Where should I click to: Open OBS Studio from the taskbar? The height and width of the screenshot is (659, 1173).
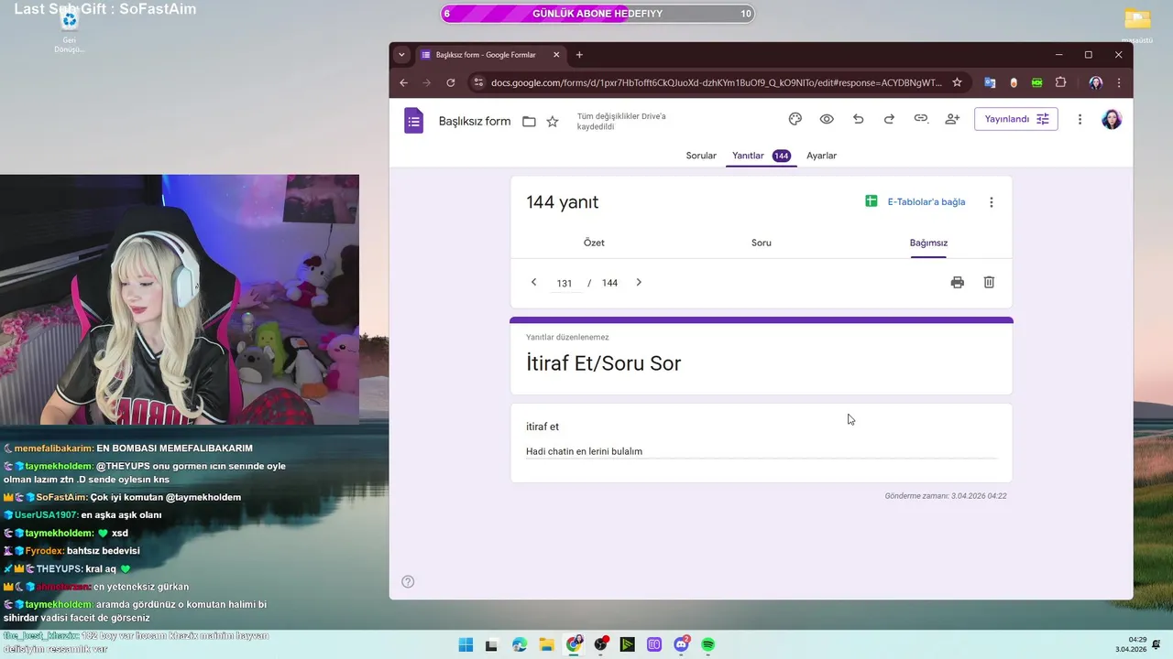[600, 644]
